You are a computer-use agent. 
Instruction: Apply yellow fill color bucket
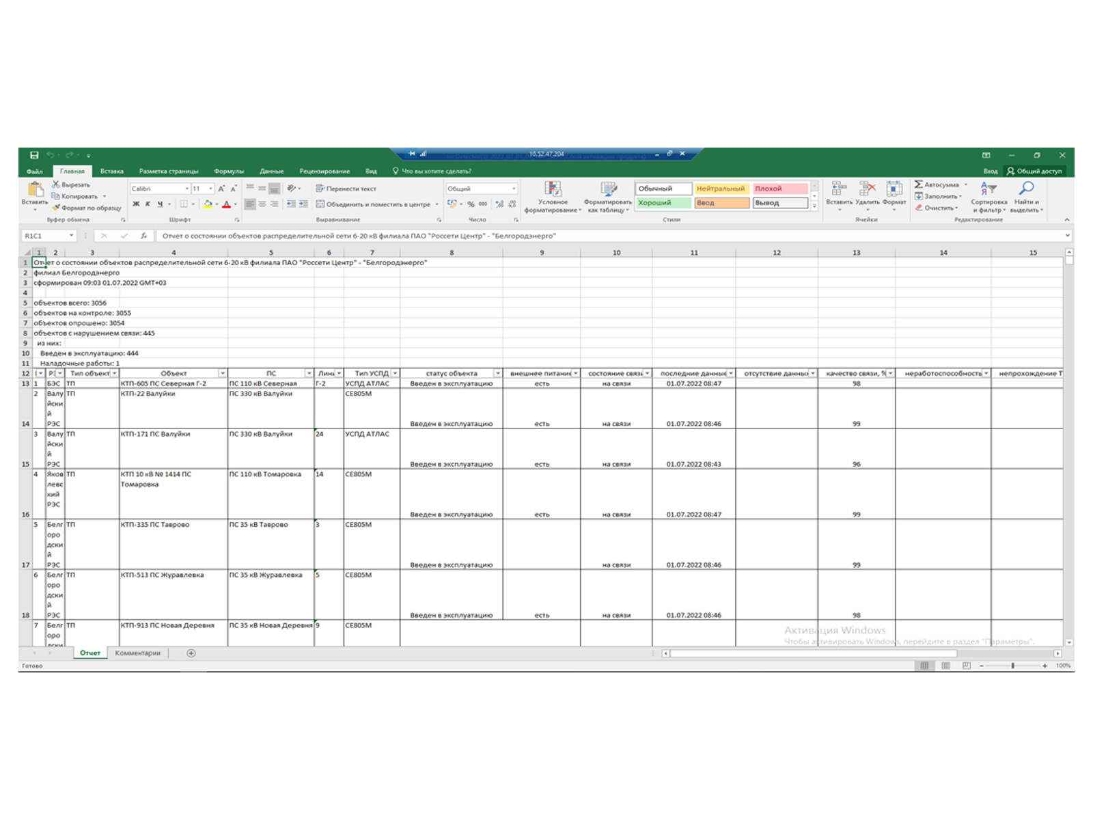click(208, 204)
